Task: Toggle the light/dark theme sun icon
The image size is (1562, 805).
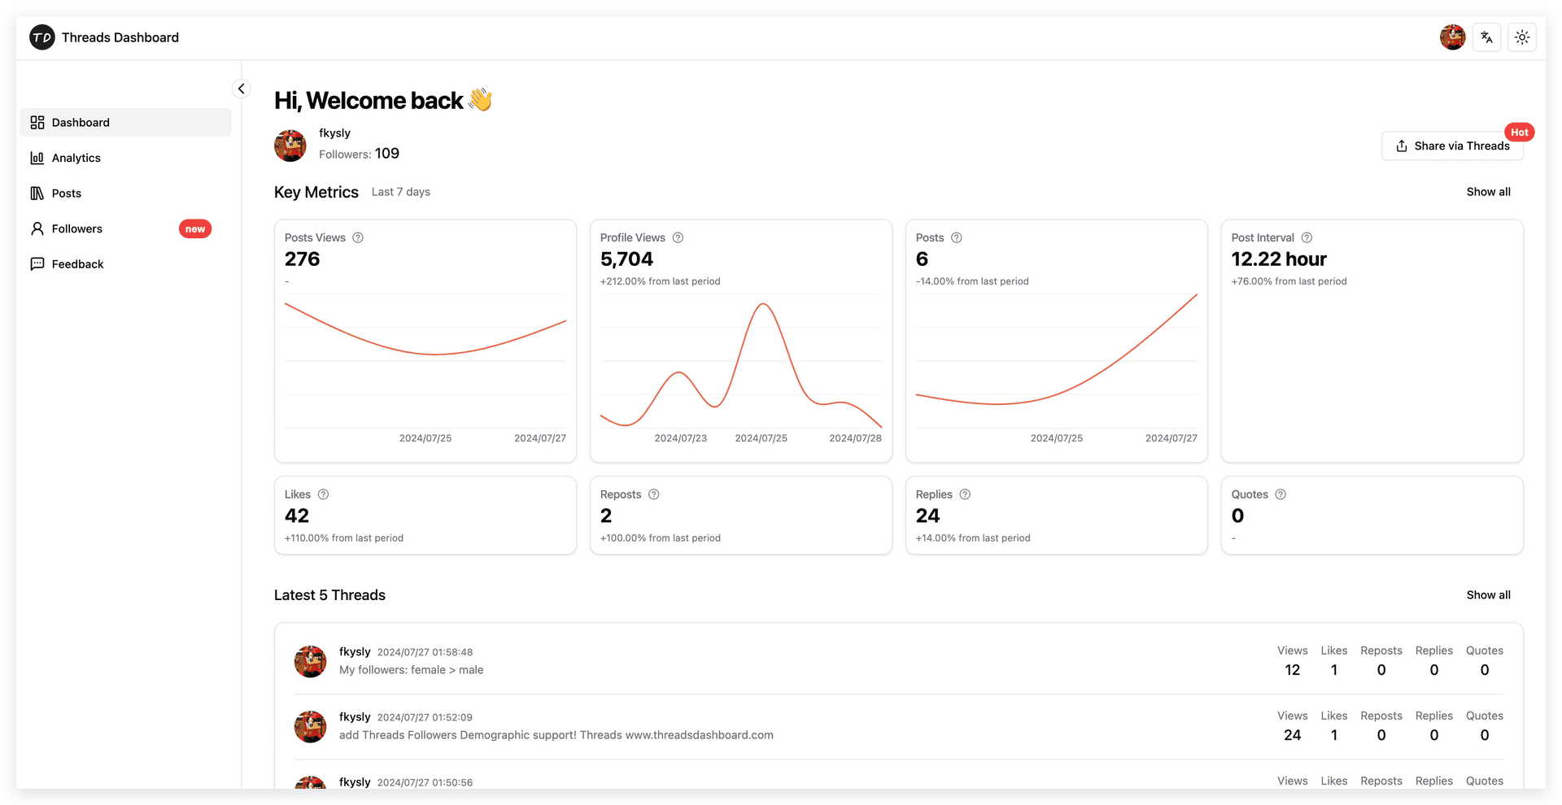Action: [x=1522, y=37]
